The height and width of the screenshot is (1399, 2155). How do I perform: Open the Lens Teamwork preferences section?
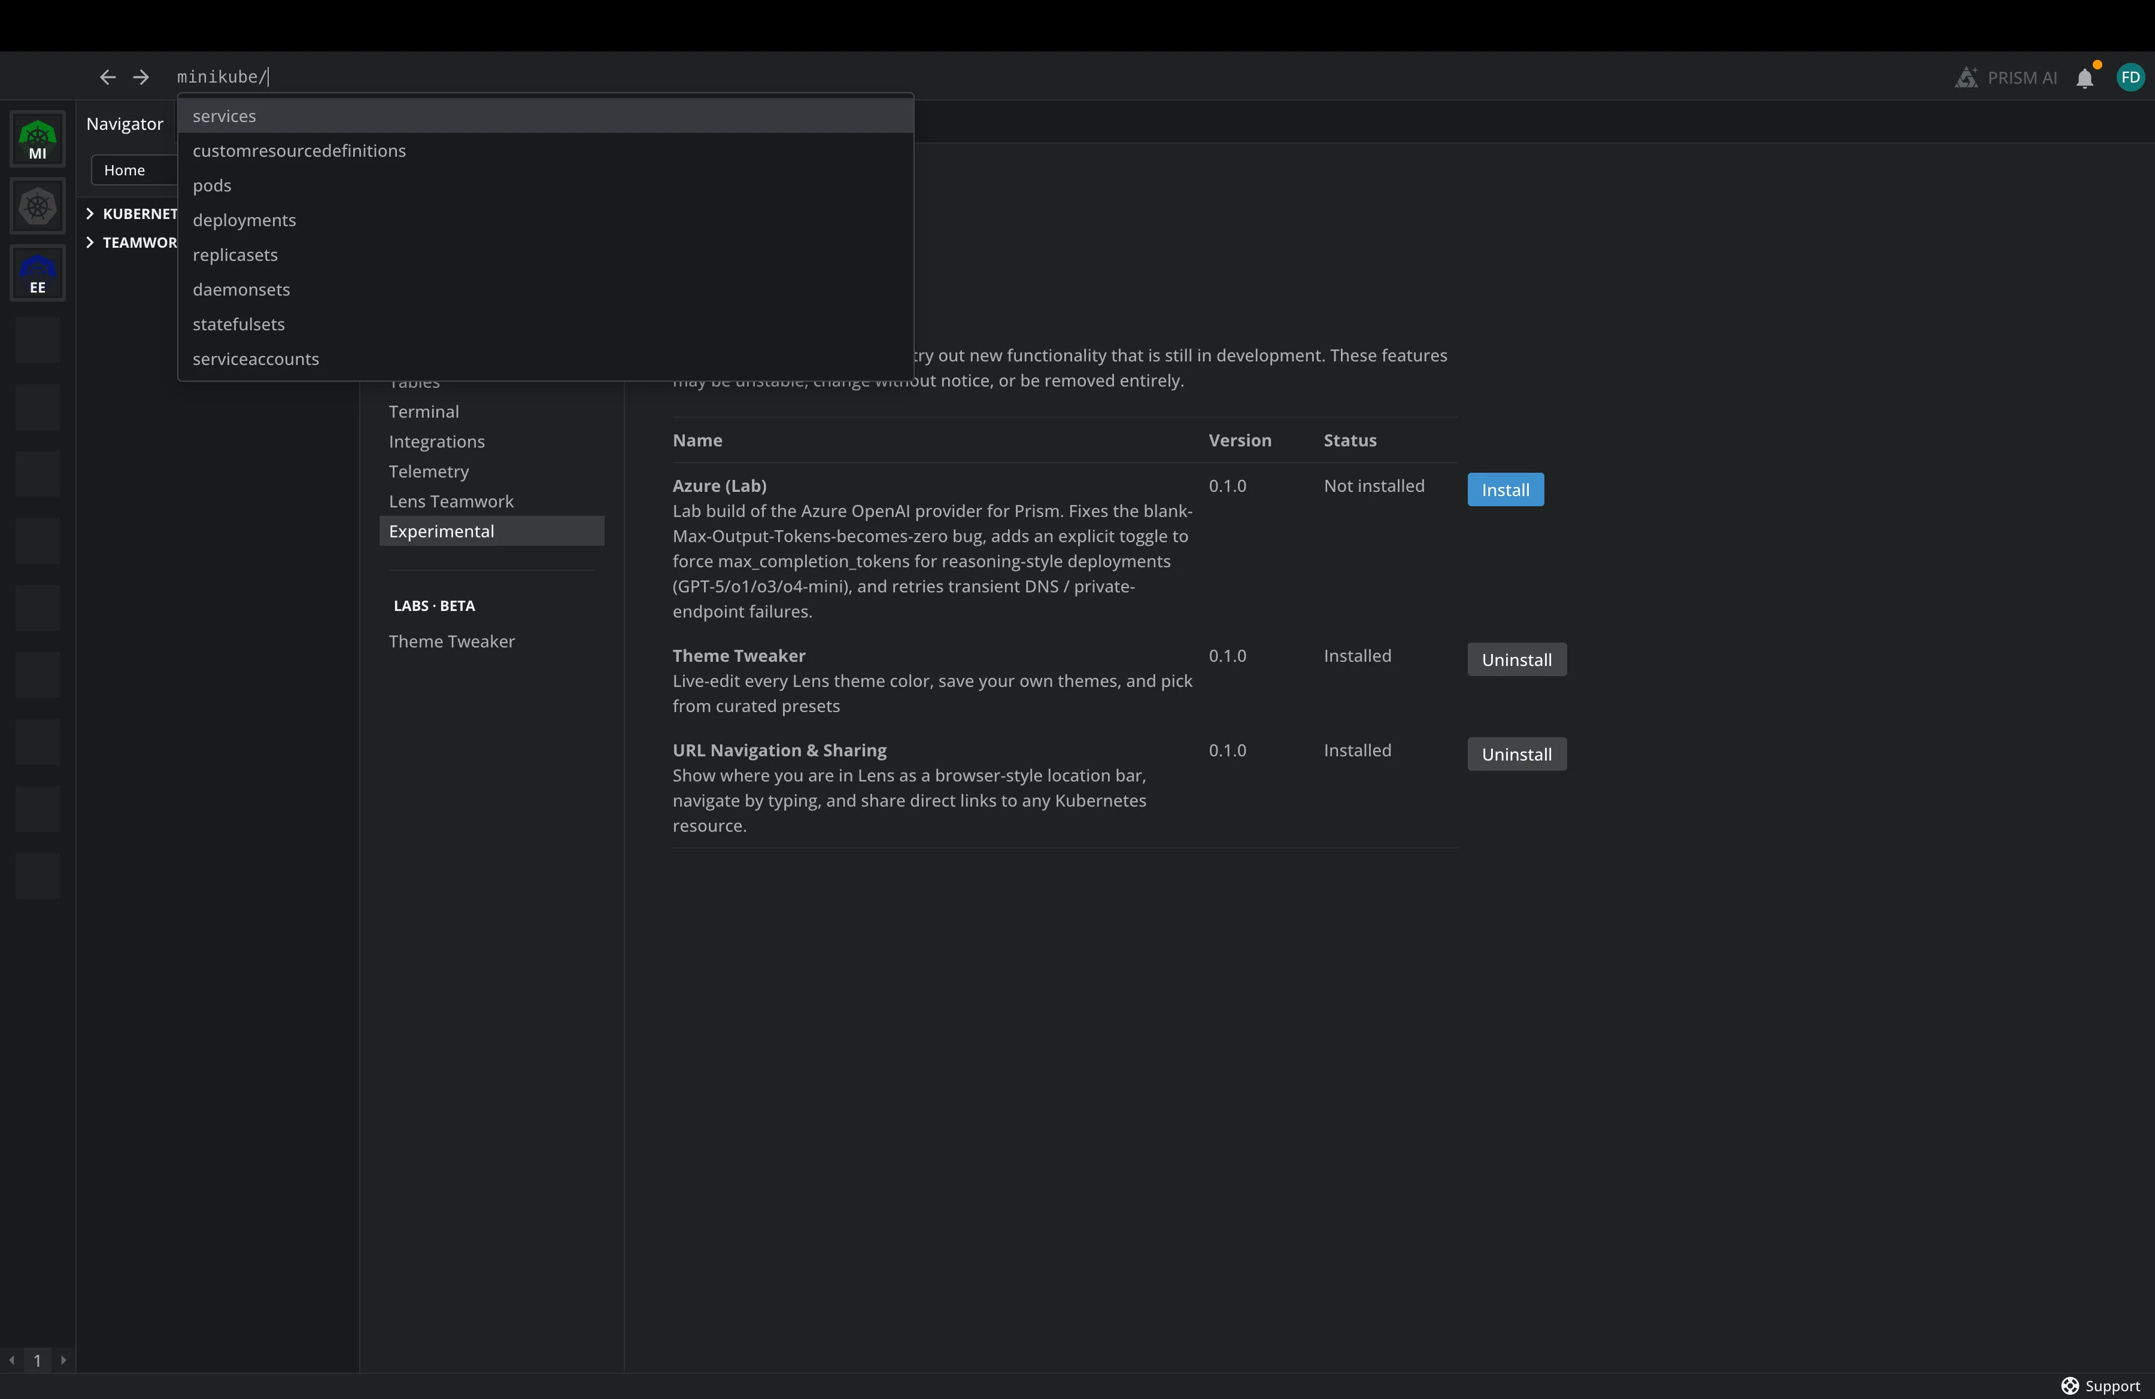(x=491, y=501)
